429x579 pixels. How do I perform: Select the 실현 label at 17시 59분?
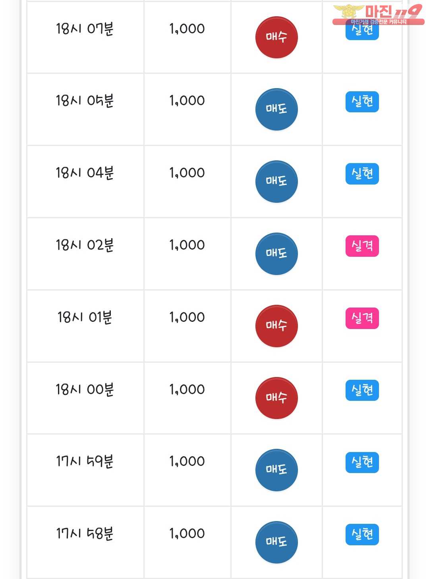pos(362,462)
